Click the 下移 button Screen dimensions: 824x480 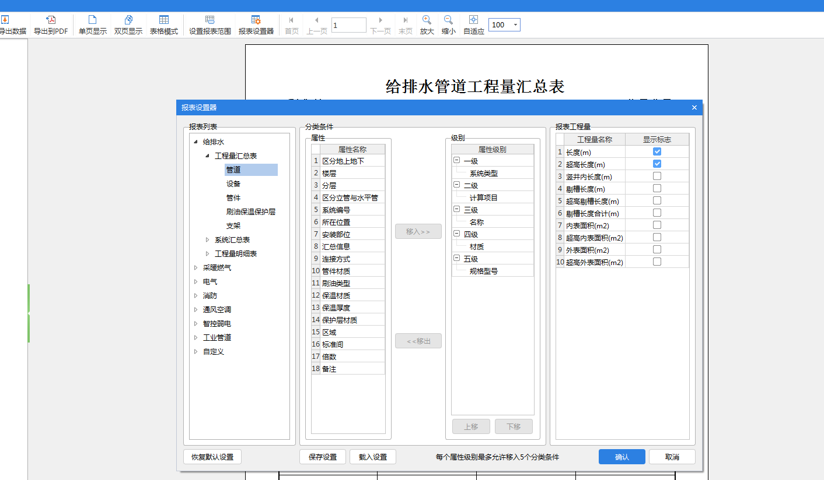pos(514,426)
